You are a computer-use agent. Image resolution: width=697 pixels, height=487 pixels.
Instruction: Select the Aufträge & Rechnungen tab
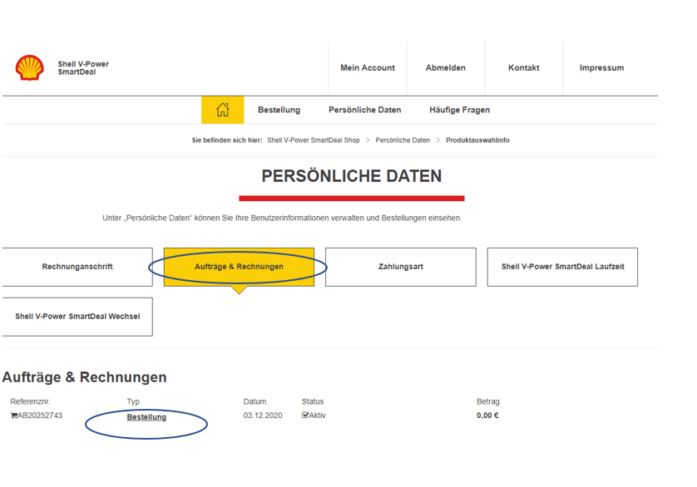tap(239, 266)
